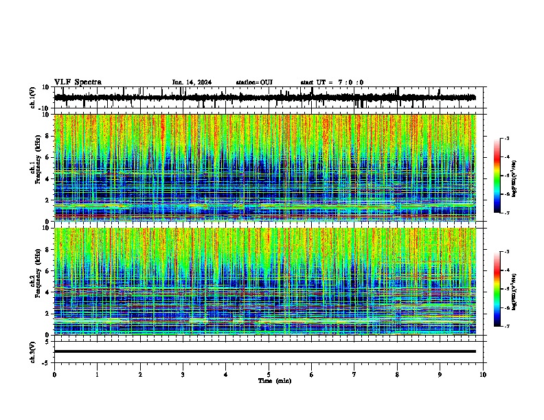Click the "Time (min)" axis label
544x420 pixels.
click(x=275, y=381)
